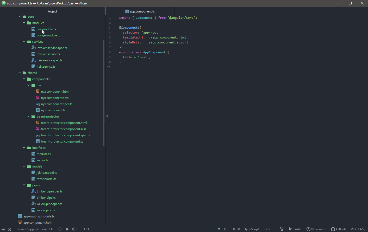This screenshot has height=232, width=368.
Task: Click the No remote status button
Action: tap(316, 229)
